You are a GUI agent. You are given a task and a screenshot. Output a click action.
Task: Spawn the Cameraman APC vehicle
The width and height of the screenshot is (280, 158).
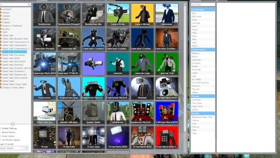69,39
